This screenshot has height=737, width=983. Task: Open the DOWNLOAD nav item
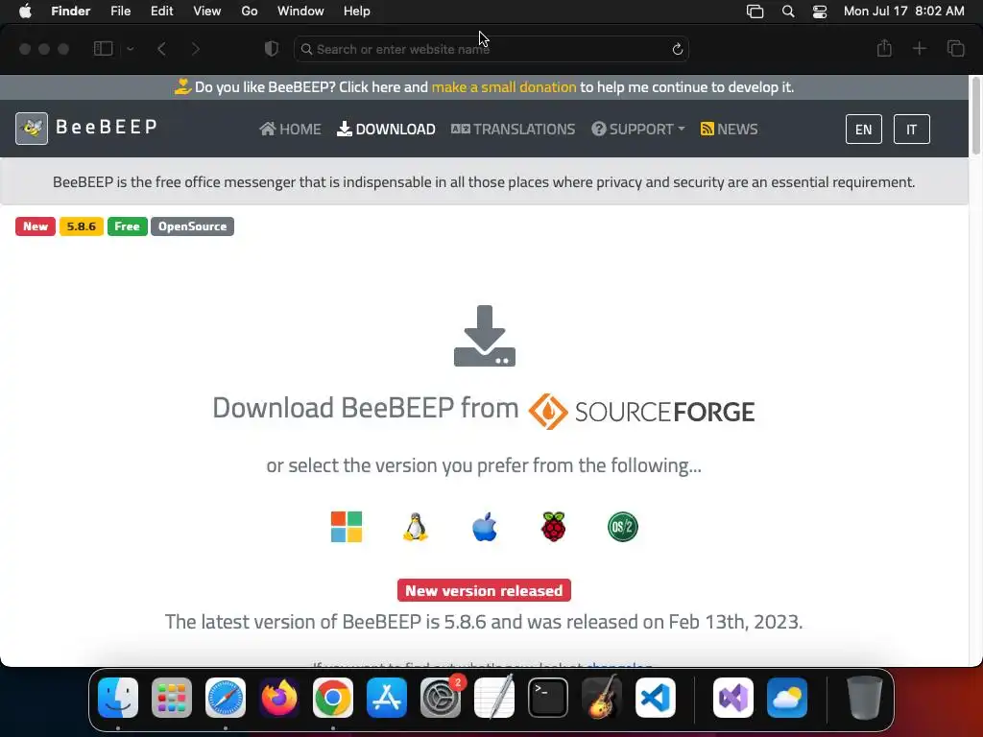pos(386,130)
